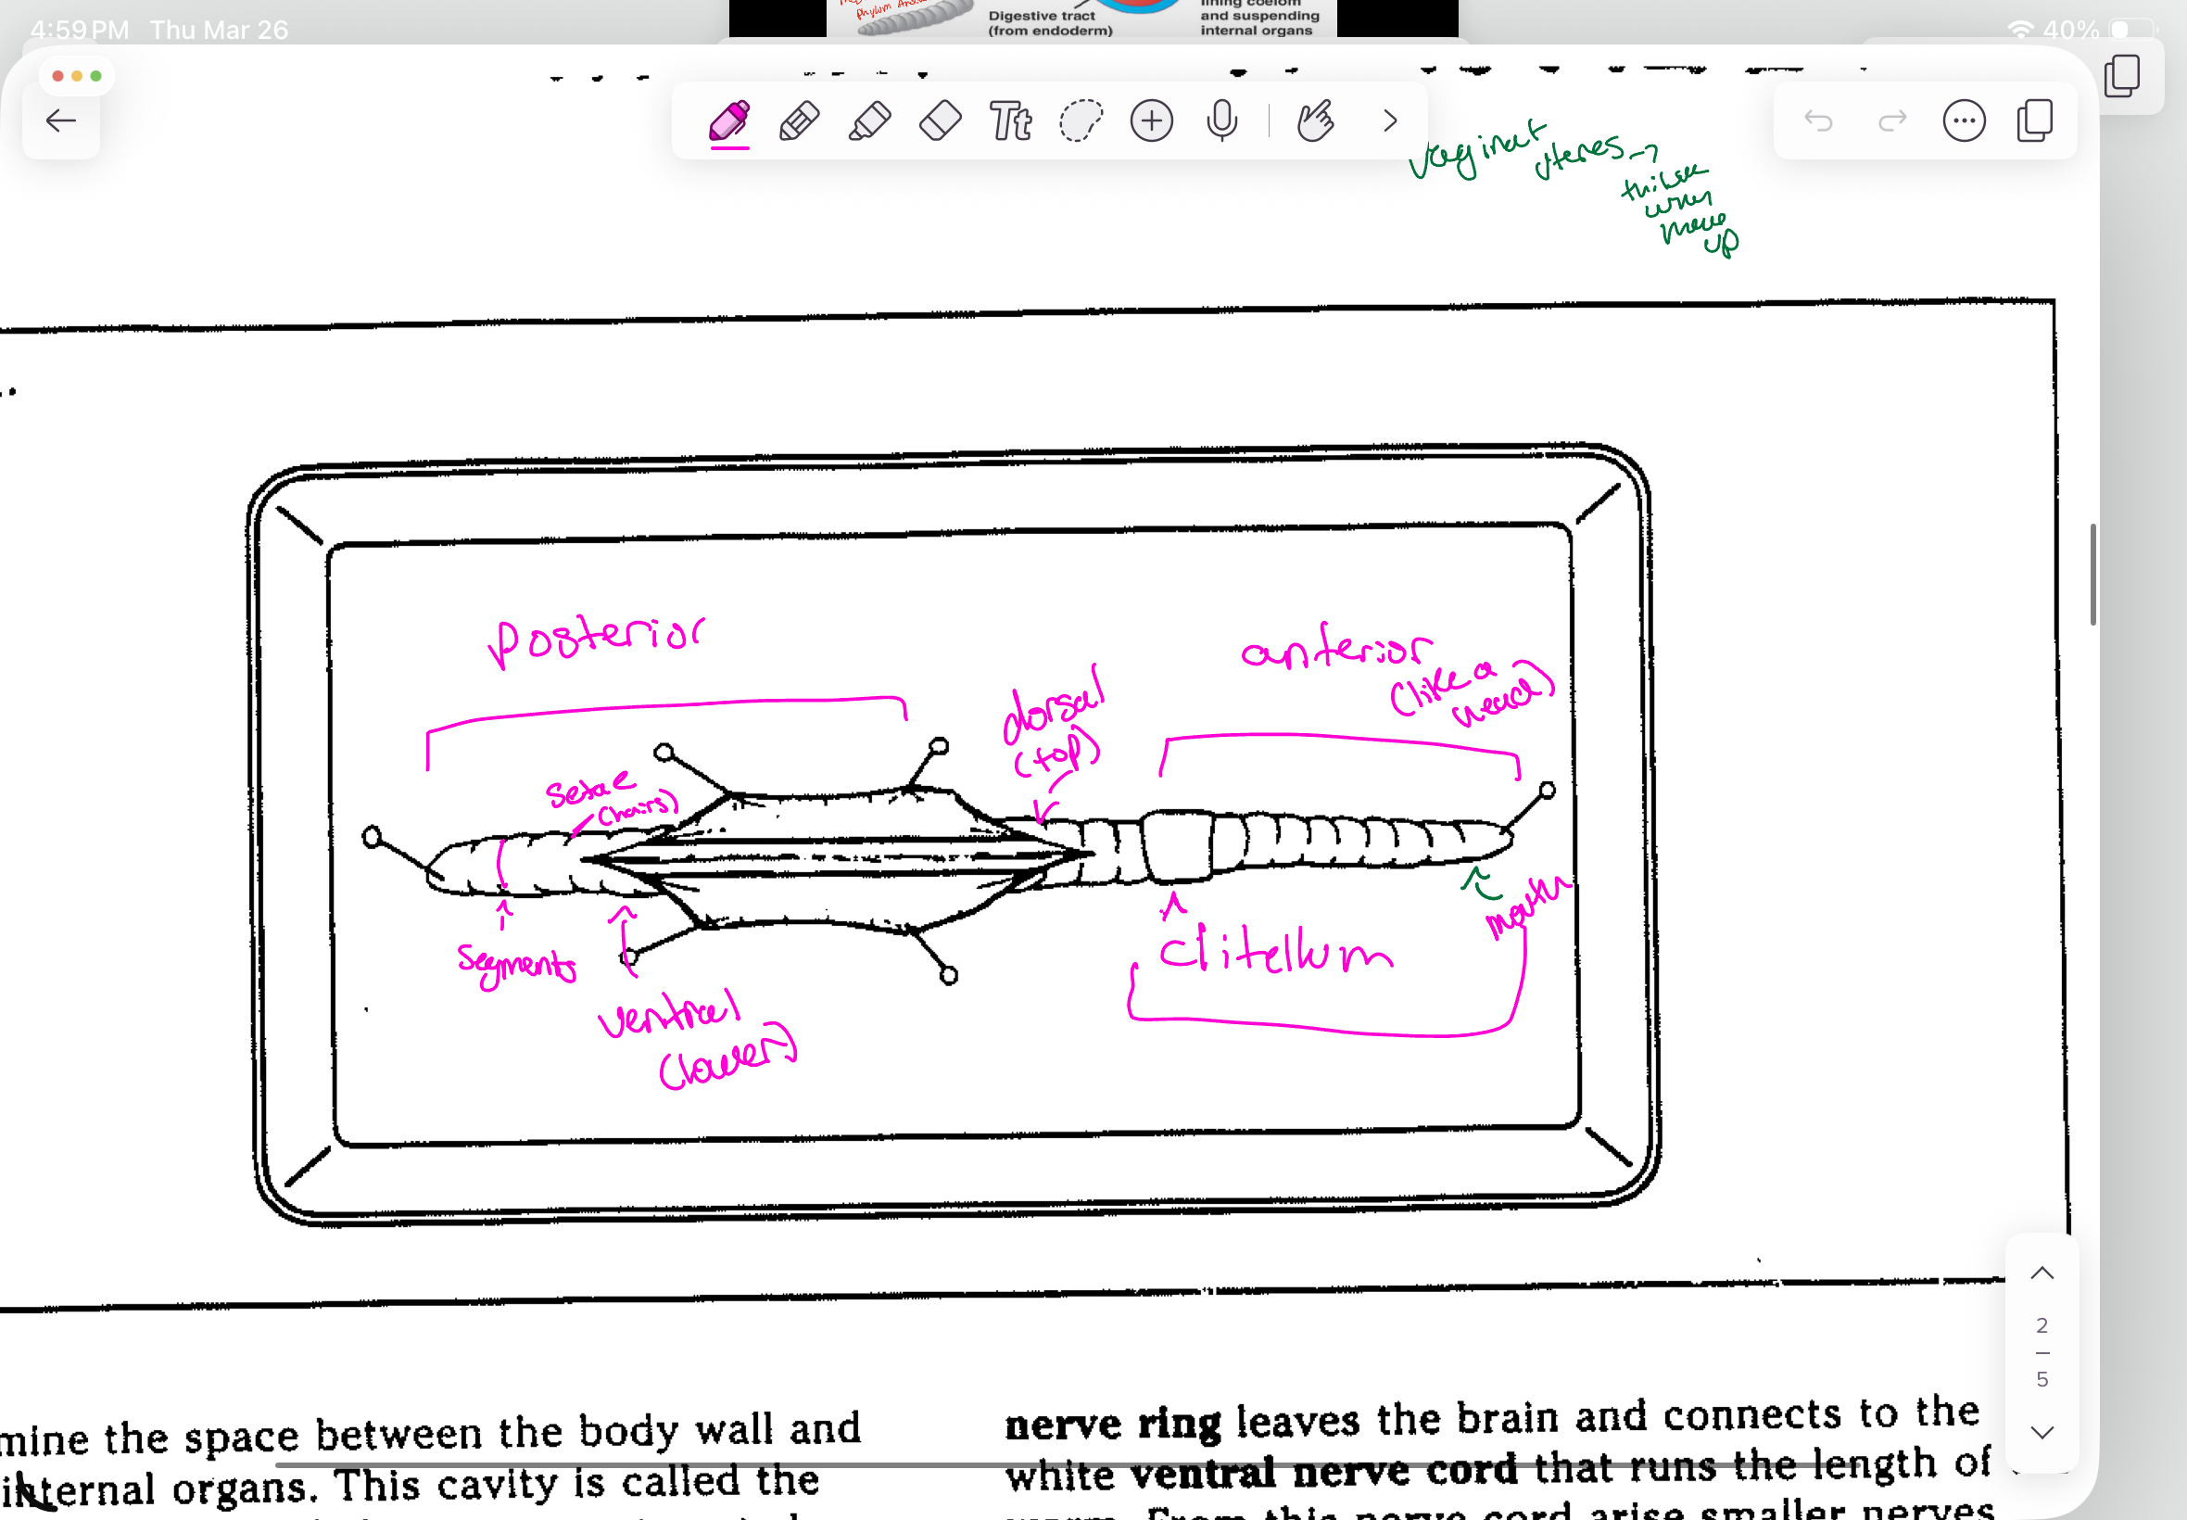This screenshot has width=2187, height=1520.
Task: Redo the last action
Action: [x=1891, y=121]
